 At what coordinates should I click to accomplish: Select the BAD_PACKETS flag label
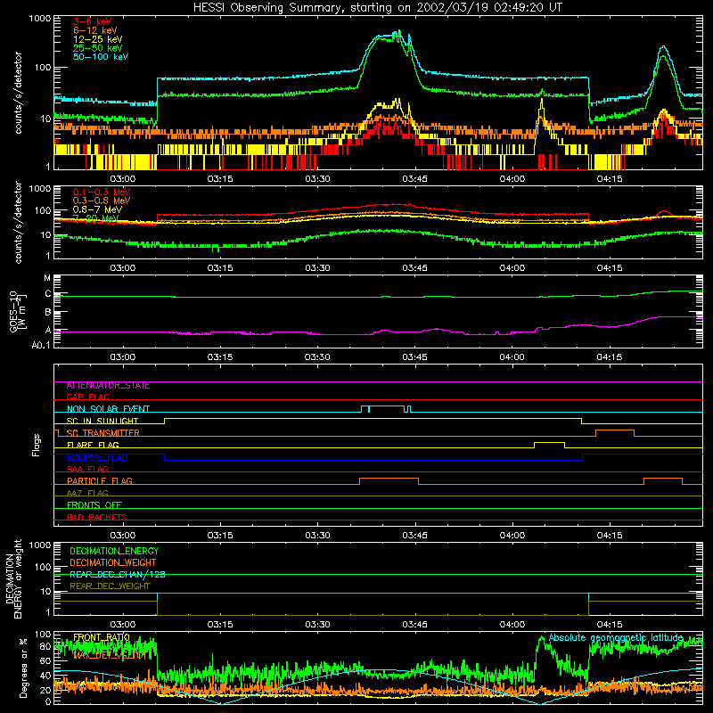click(x=97, y=517)
